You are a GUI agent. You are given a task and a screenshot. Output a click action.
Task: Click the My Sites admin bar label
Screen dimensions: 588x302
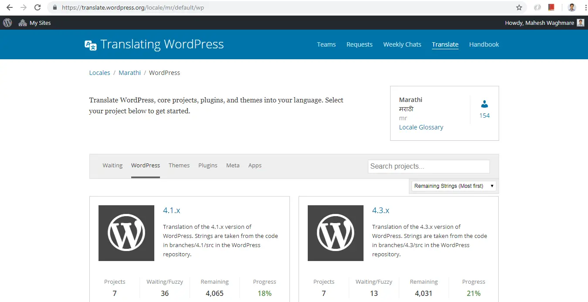tap(40, 23)
